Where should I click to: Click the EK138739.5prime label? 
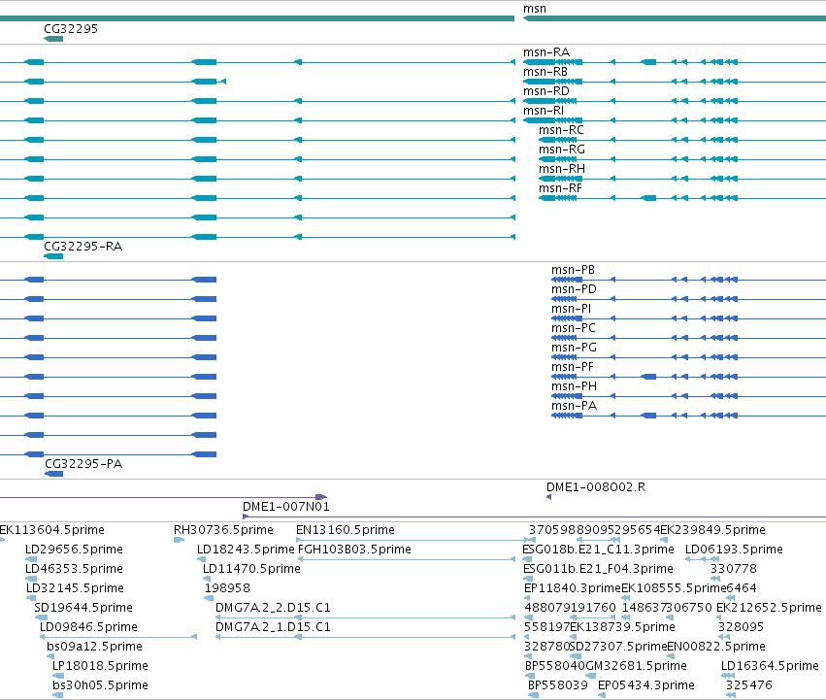pyautogui.click(x=623, y=628)
